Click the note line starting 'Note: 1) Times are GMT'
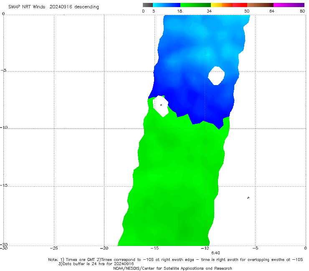The height and width of the screenshot is (271, 309). pyautogui.click(x=175, y=260)
